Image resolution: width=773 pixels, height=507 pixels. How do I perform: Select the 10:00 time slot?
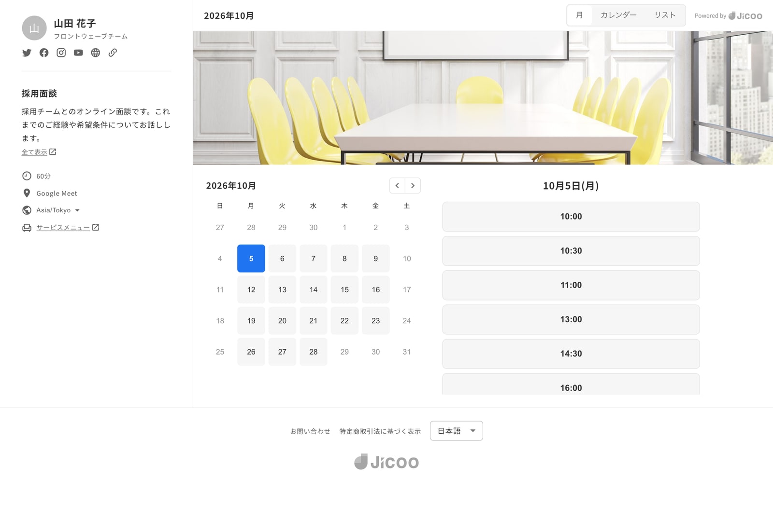coord(571,217)
